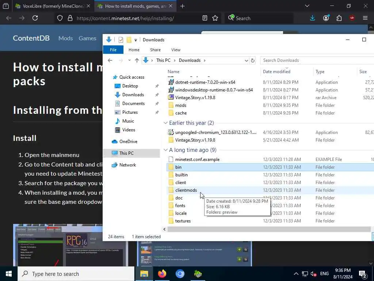374x281 pixels.
Task: Select Desktop in Quick access
Action: click(130, 86)
